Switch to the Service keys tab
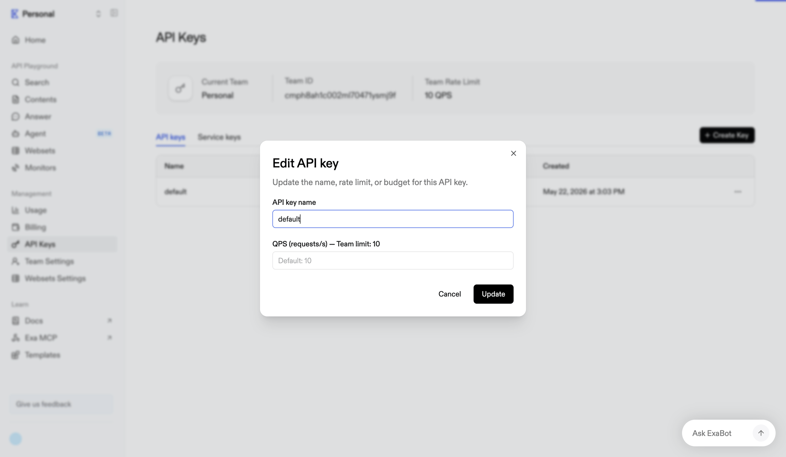The image size is (786, 457). [x=219, y=137]
